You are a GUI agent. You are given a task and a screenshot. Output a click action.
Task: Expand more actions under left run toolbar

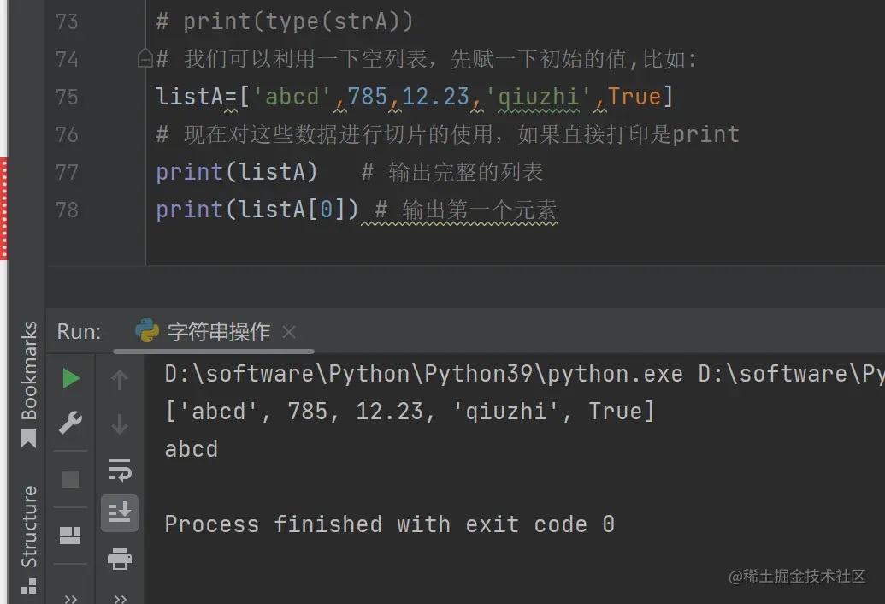pyautogui.click(x=71, y=597)
